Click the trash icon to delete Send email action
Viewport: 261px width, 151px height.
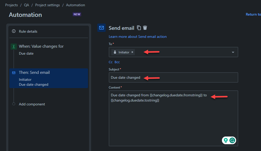point(145,28)
